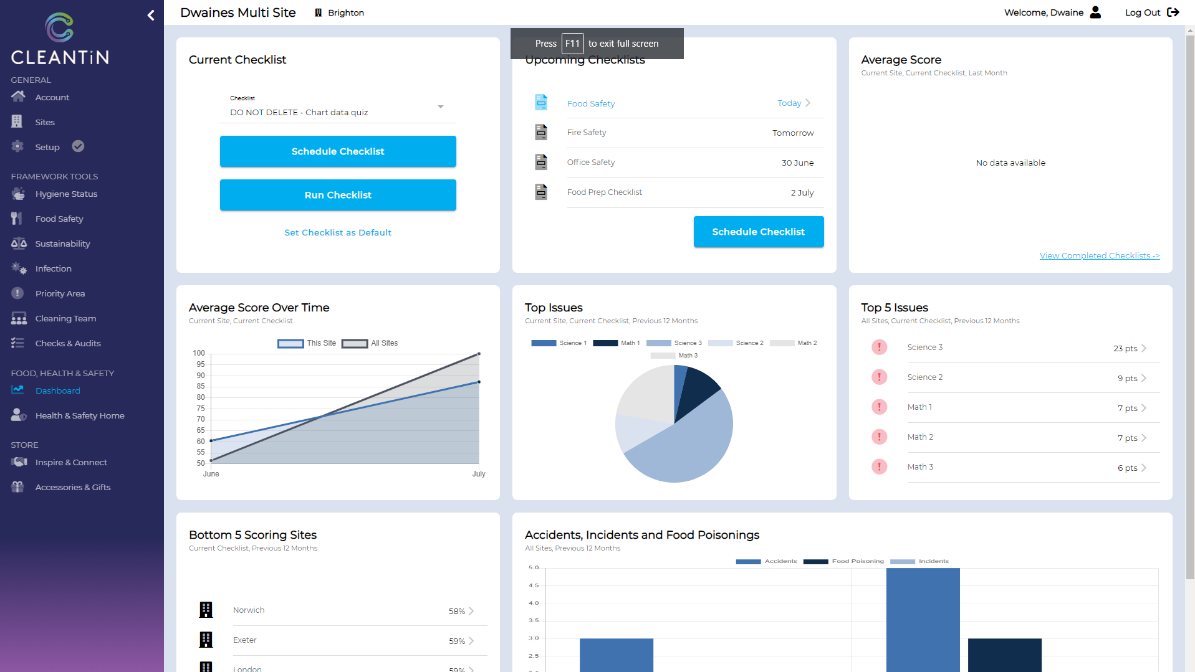Click the Dashboard chart icon

tap(17, 390)
